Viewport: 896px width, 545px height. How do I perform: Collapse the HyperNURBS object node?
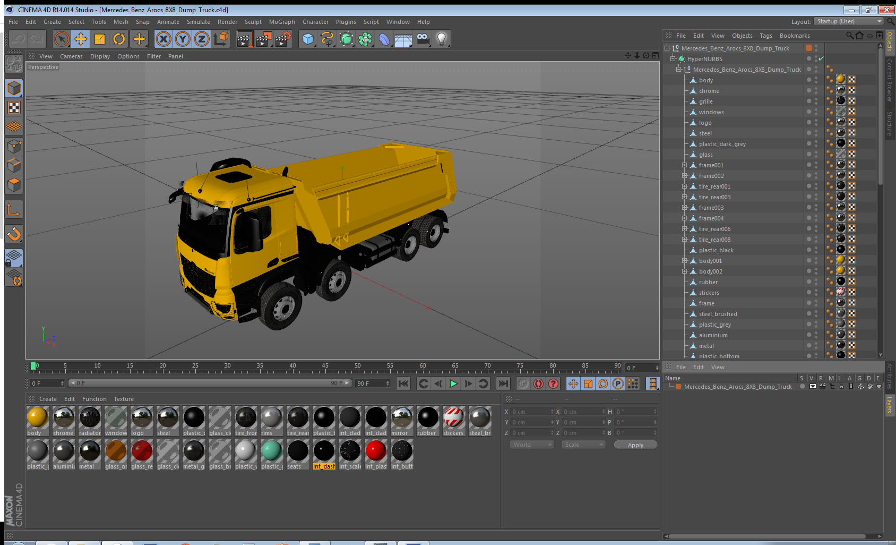click(x=673, y=59)
